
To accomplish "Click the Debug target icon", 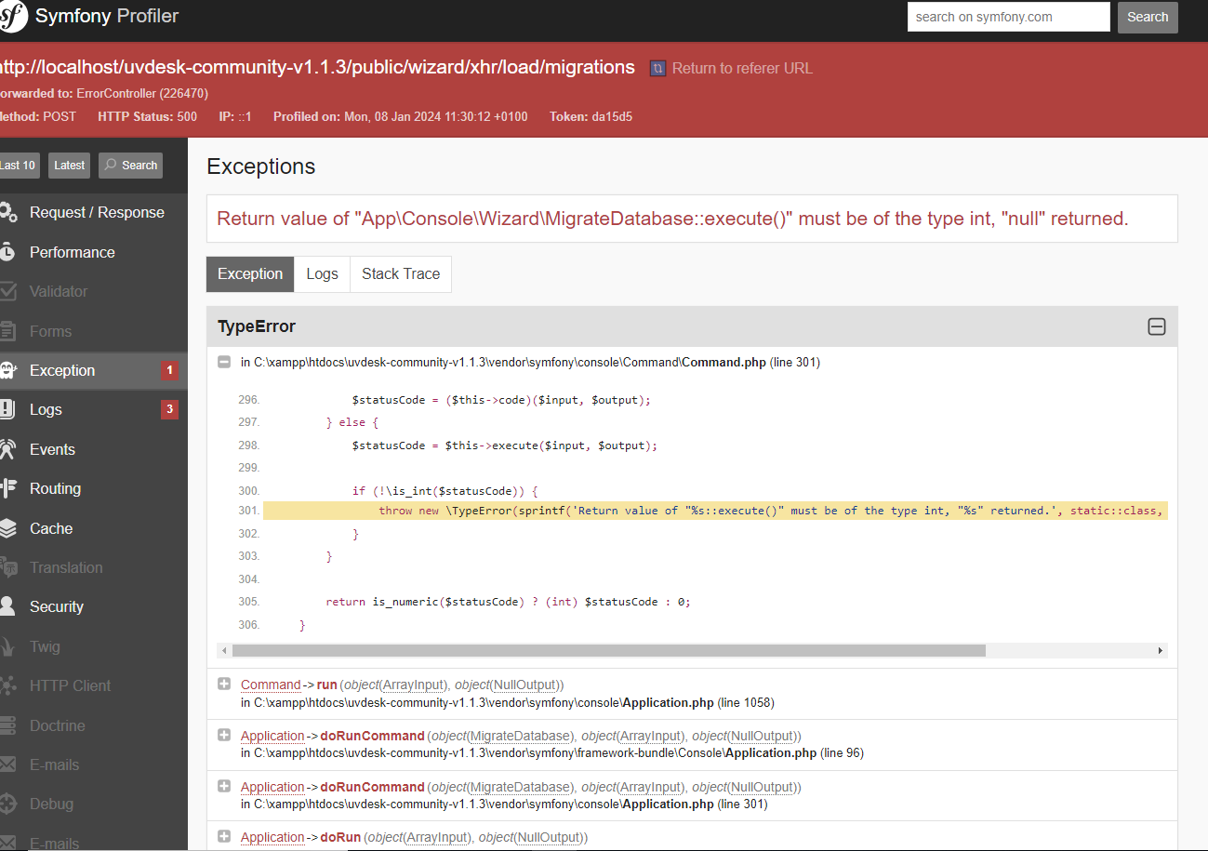I will point(7,804).
